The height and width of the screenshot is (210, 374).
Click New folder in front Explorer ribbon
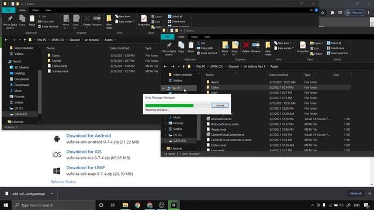[x=268, y=49]
